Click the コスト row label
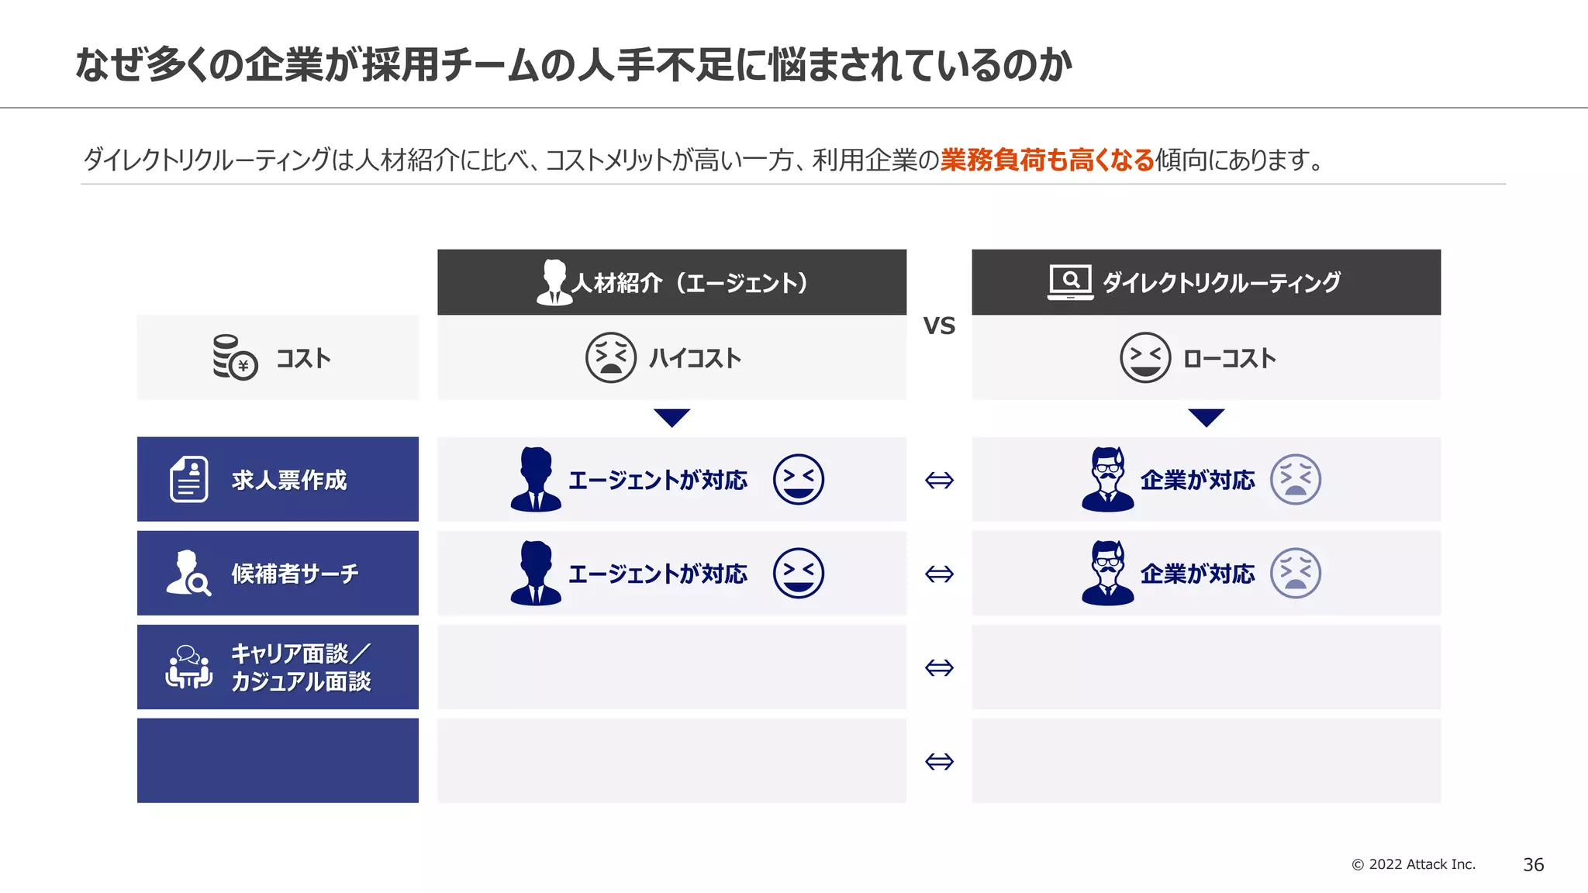This screenshot has height=893, width=1588. [x=304, y=358]
